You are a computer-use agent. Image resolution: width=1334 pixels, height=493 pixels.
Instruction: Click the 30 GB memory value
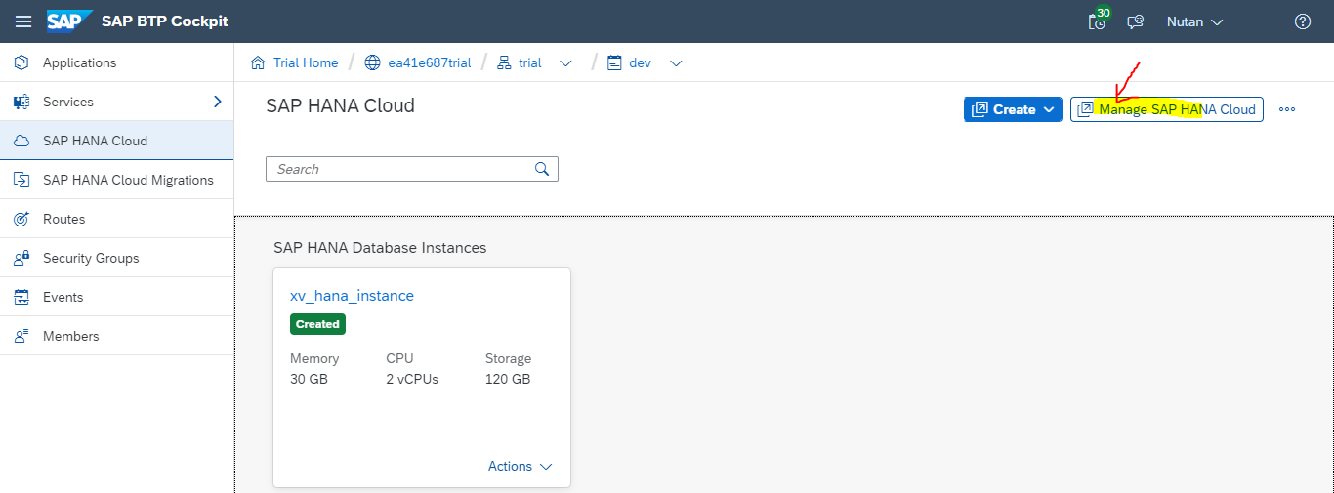coord(309,379)
